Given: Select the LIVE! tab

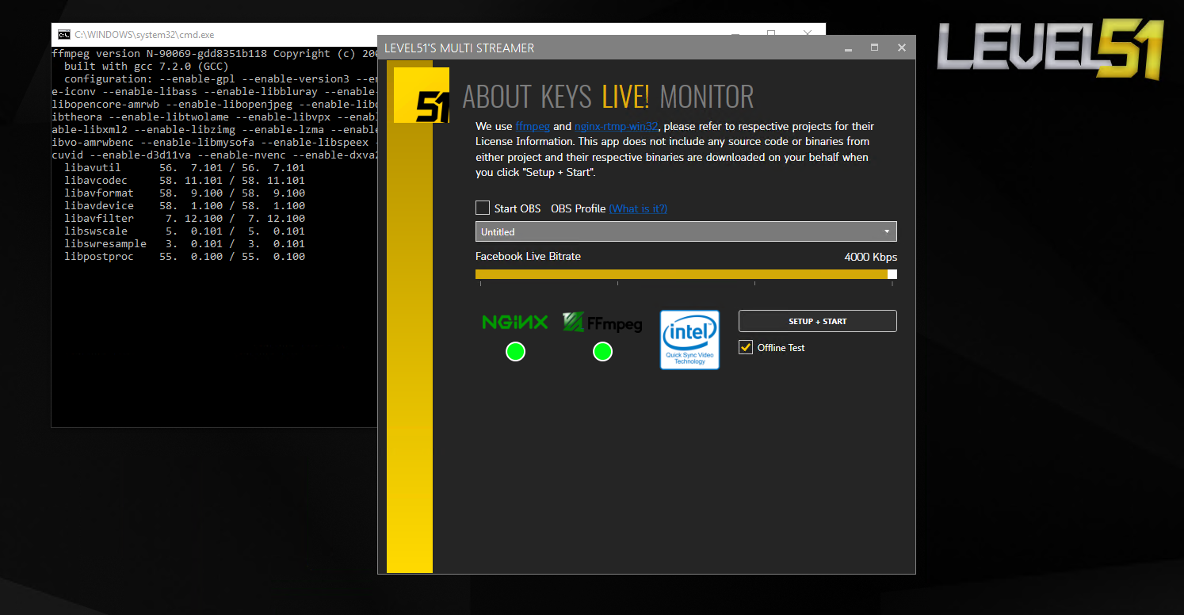Looking at the screenshot, I should pos(625,97).
